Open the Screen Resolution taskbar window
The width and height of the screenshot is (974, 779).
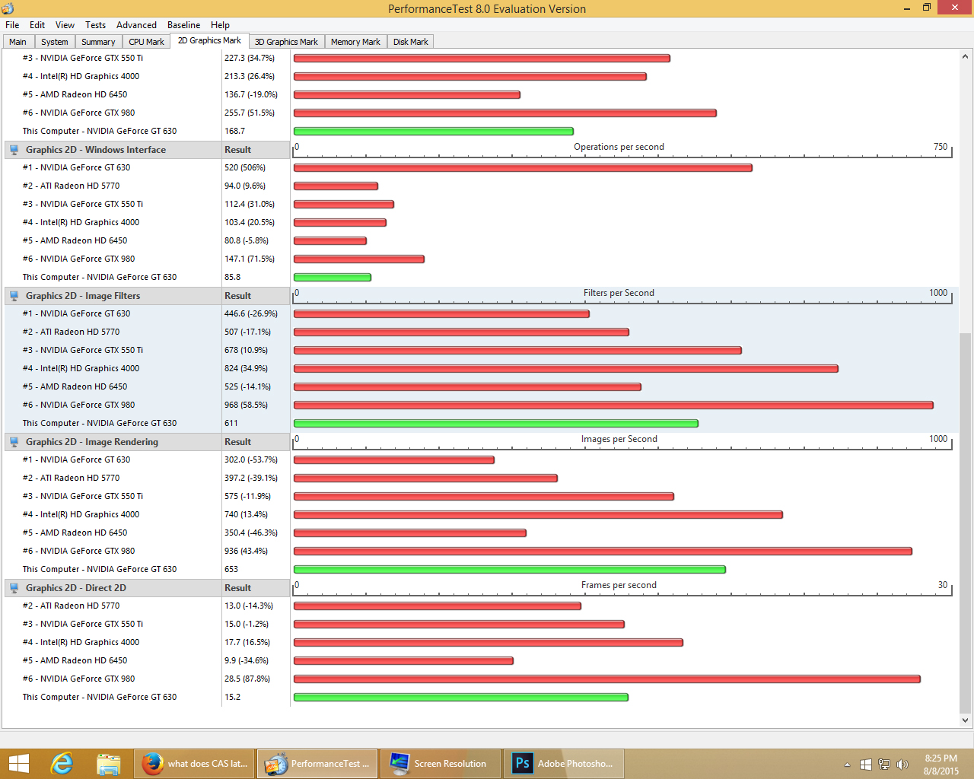(440, 764)
